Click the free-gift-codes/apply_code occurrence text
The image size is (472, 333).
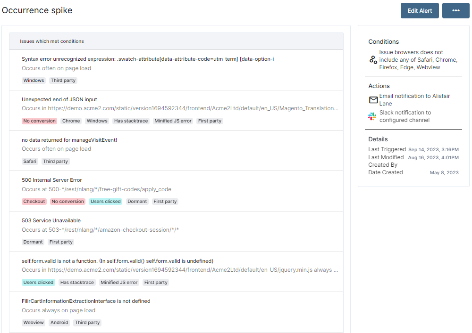[96, 189]
